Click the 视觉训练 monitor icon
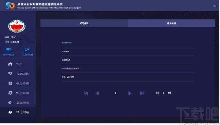 pyautogui.click(x=10, y=74)
